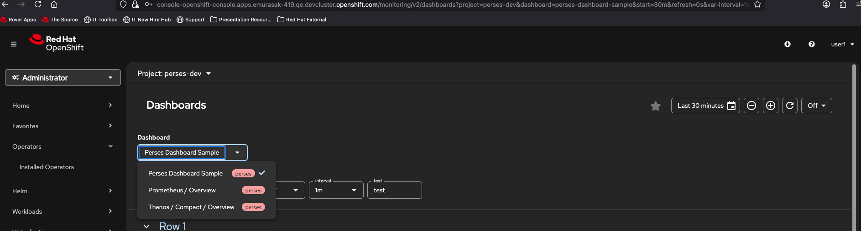Select Thanos / Compact / Overview dashboard
Viewport: 861px width, 231px height.
pyautogui.click(x=207, y=207)
